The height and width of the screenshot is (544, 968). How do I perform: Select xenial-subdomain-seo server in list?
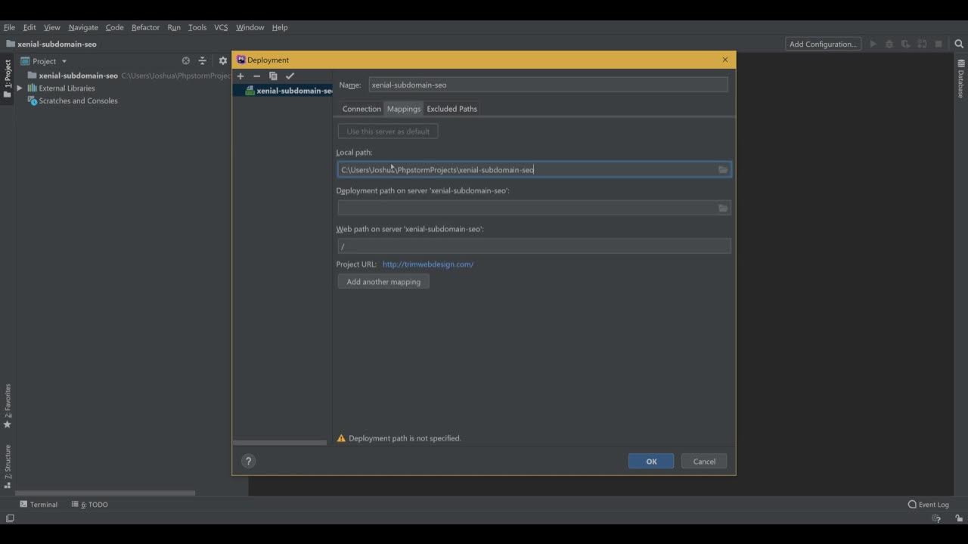282,91
